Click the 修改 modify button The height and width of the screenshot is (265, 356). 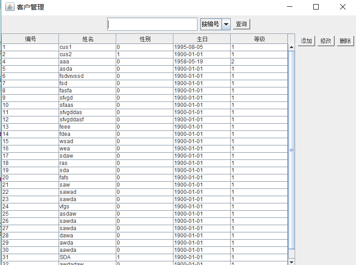click(x=326, y=41)
